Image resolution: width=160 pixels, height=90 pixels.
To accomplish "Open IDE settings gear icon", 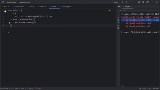I will (147, 2).
